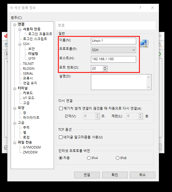Close the new session properties dialog
The width and height of the screenshot is (172, 192).
[x=153, y=8]
